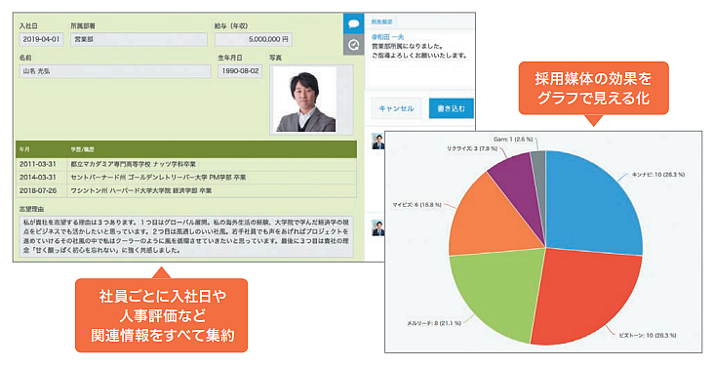The image size is (714, 367).
Task: Click the chart label キンナビ: 10 (26.3 %)
Action: pos(658,175)
